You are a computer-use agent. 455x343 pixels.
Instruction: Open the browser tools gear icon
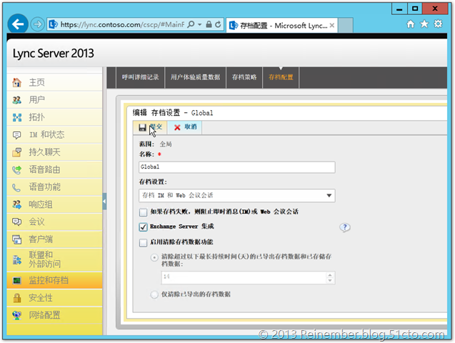(x=438, y=24)
